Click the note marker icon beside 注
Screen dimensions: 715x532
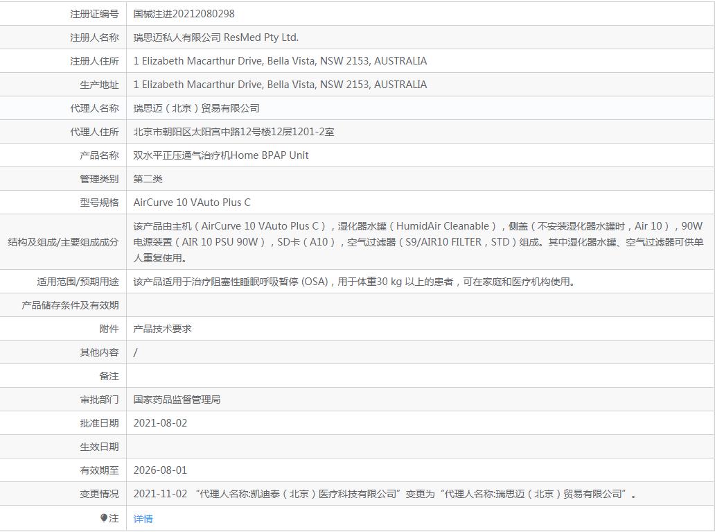[103, 518]
